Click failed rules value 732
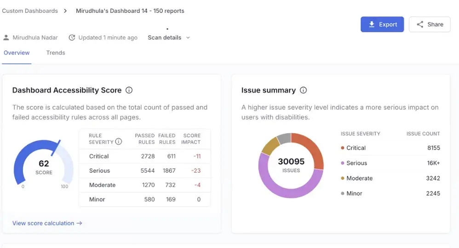Image resolution: width=459 pixels, height=248 pixels. [x=170, y=185]
